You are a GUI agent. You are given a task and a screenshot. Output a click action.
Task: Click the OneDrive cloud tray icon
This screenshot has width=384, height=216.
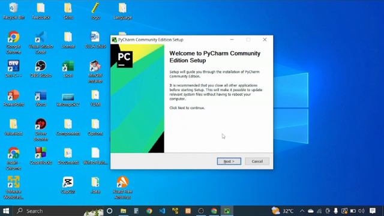tap(311, 211)
